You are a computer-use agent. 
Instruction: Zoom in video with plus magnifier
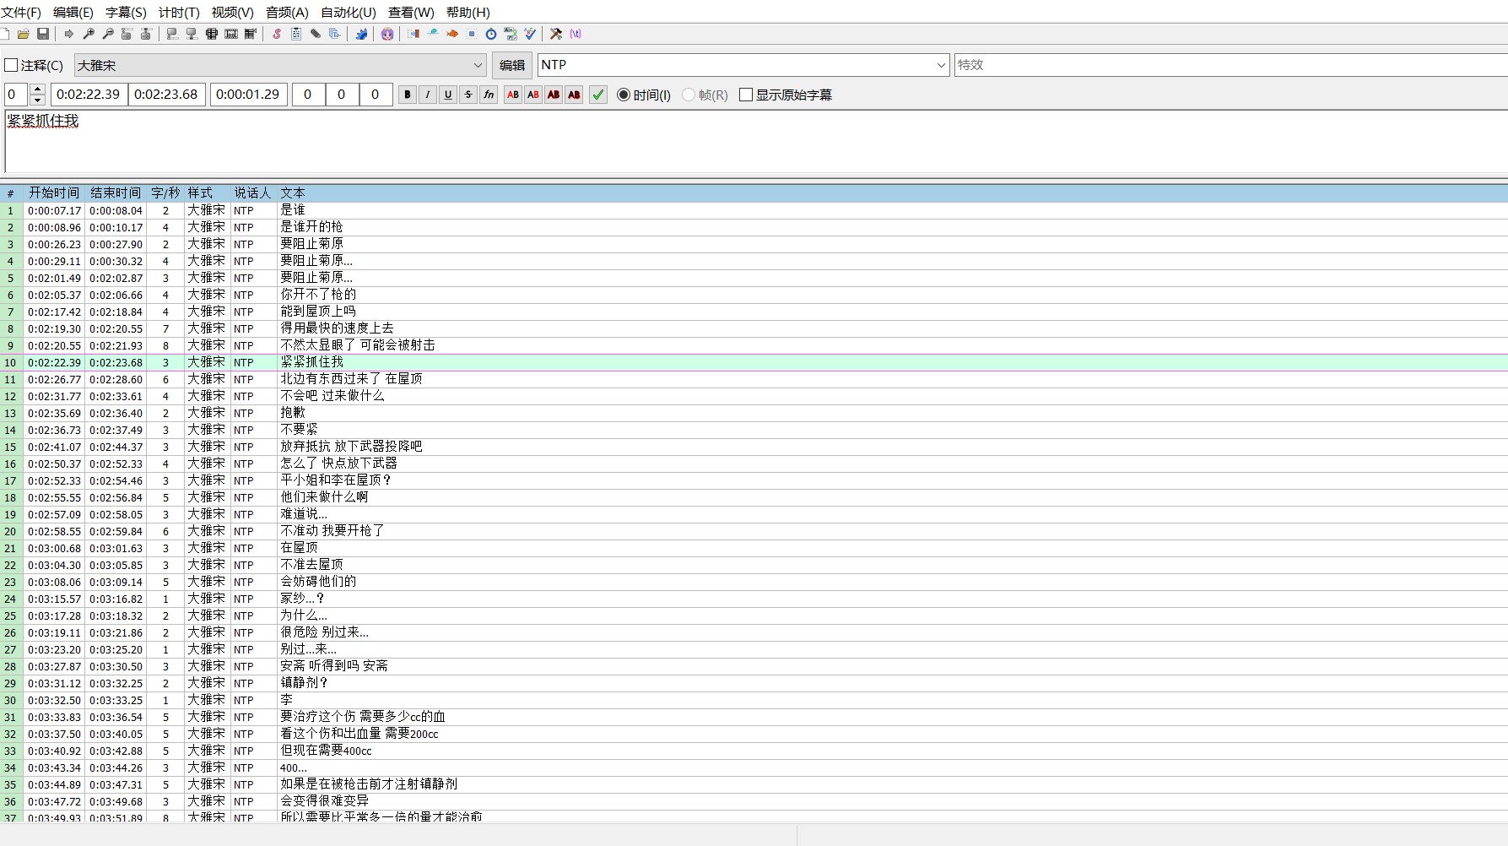coord(89,34)
